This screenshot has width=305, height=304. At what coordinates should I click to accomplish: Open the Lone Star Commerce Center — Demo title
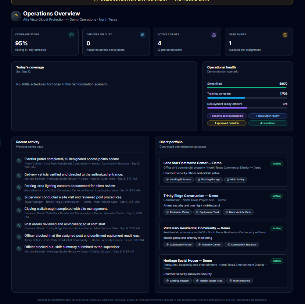[193, 163]
